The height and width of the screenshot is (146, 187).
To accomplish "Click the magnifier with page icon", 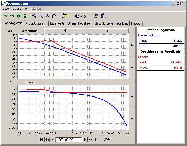I will coord(53,16).
